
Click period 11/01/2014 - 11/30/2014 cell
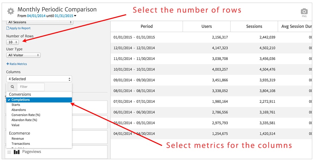coord(134,59)
